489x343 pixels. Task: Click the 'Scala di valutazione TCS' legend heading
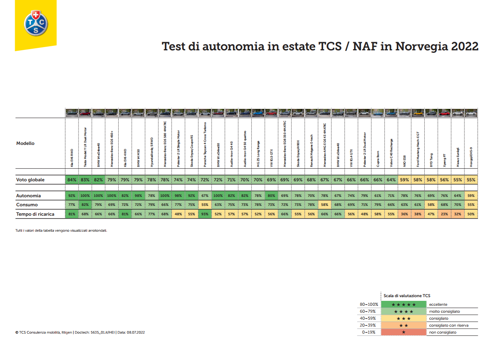point(407,296)
